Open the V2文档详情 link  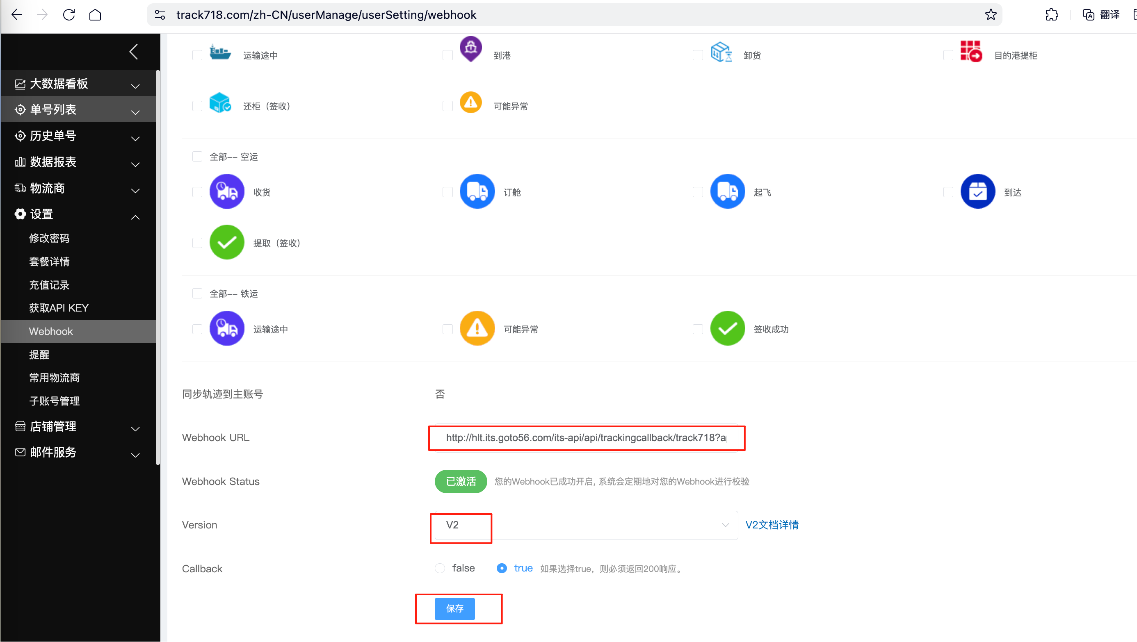click(772, 525)
